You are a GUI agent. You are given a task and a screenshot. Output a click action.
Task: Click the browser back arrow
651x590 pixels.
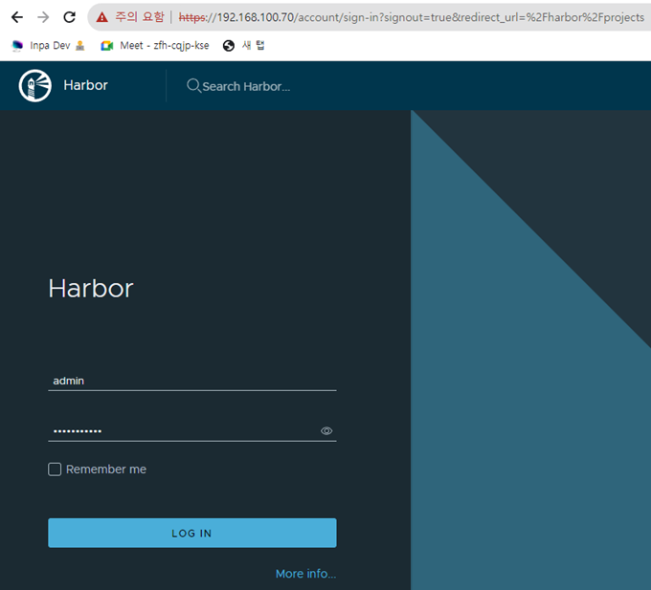[x=17, y=17]
